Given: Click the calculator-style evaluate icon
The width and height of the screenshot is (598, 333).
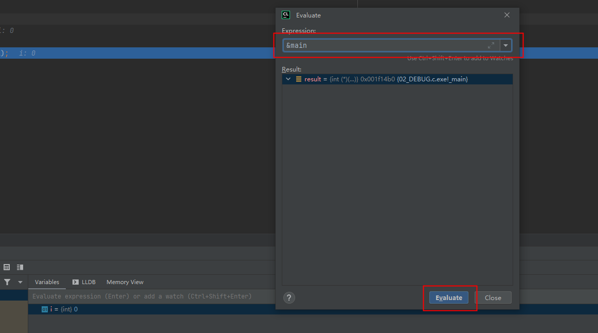Looking at the screenshot, I should tap(7, 267).
